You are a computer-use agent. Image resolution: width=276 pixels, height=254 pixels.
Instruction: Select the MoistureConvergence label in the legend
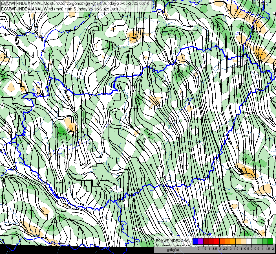coord(173,245)
